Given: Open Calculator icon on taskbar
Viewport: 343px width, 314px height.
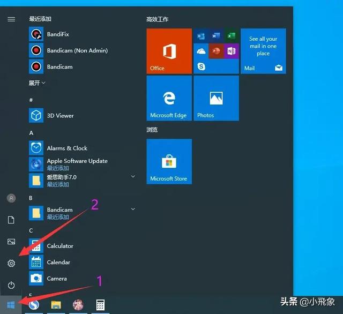Looking at the screenshot, I should [100, 305].
